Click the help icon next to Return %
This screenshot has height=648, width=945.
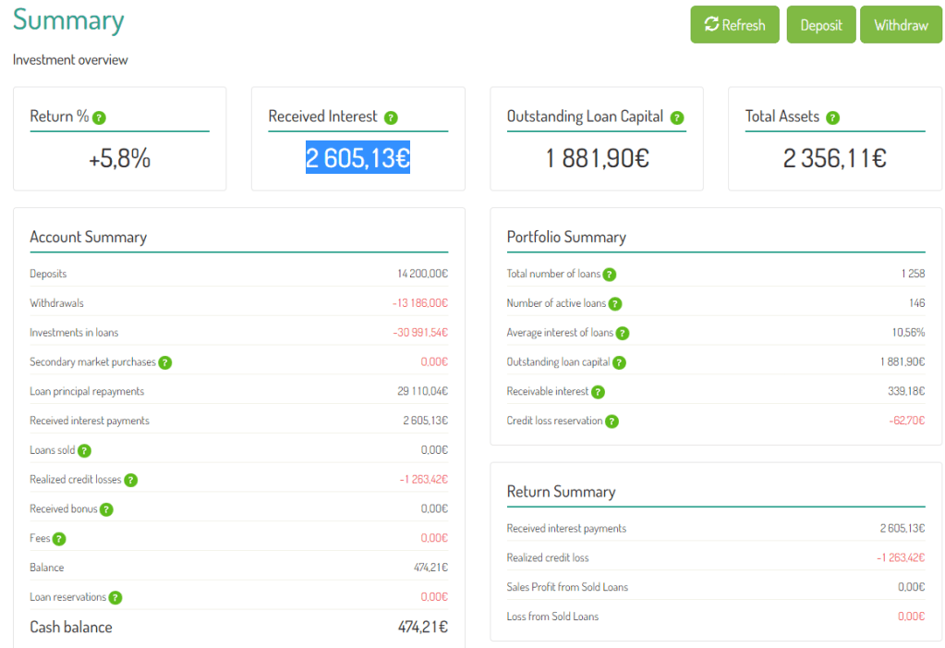100,117
